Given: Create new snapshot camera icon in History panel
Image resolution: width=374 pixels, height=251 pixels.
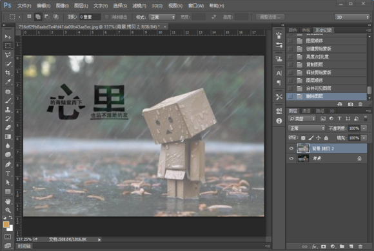Looking at the screenshot, I should (x=350, y=104).
